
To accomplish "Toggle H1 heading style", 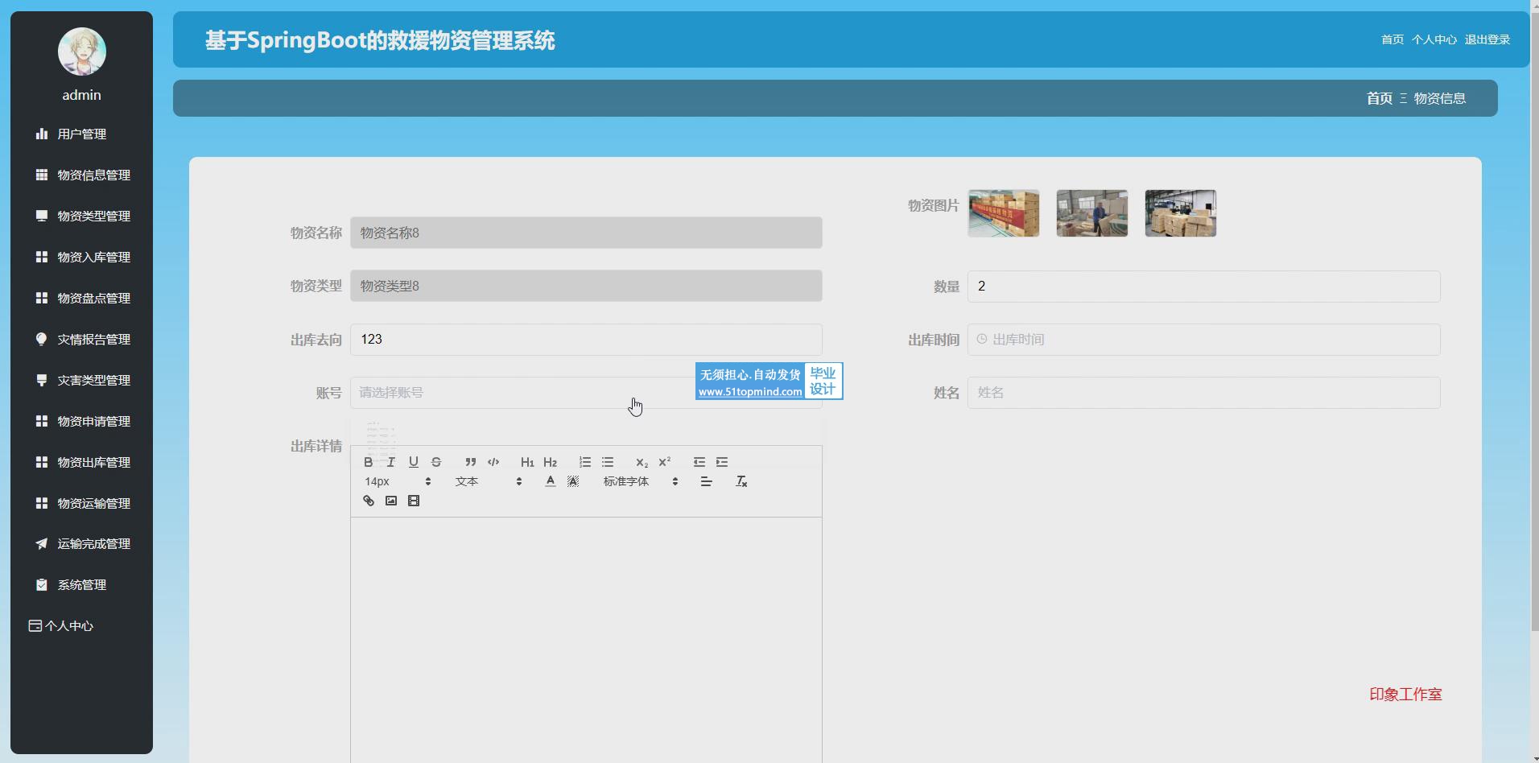I will 527,462.
